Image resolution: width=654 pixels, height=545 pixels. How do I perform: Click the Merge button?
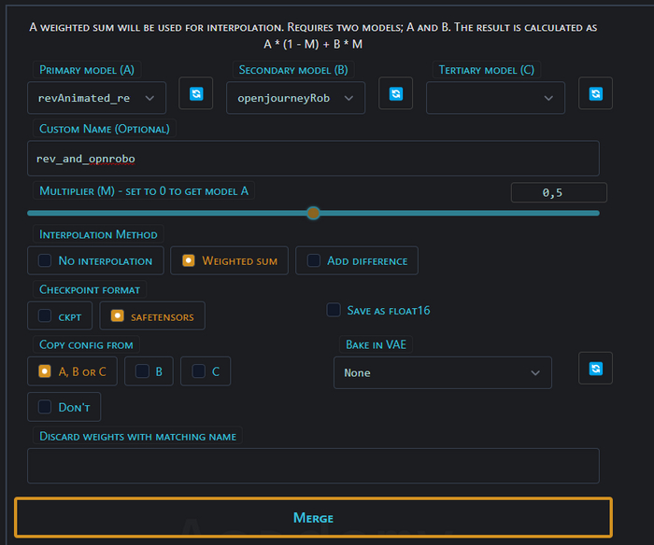point(313,518)
